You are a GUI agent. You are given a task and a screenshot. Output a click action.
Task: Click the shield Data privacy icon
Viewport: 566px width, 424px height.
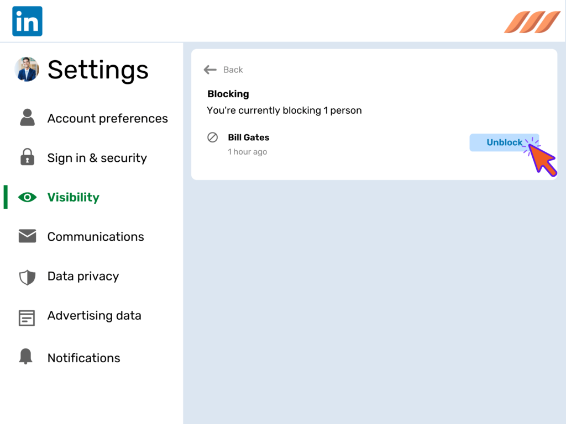tap(27, 277)
